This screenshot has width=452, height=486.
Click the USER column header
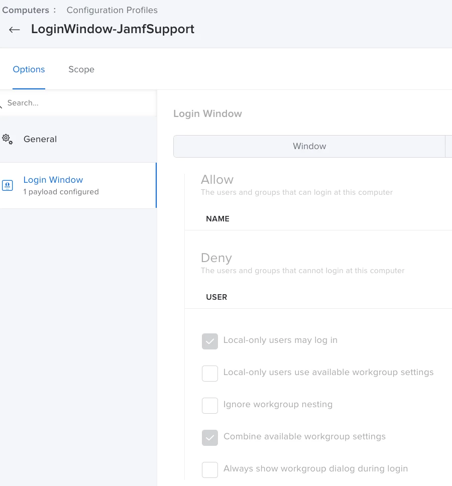216,297
